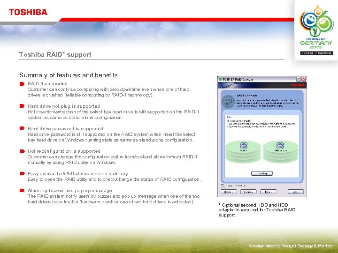The height and width of the screenshot is (253, 338).
Task: Click 'Easy access to RAID status icon' heading
Action: point(77,174)
